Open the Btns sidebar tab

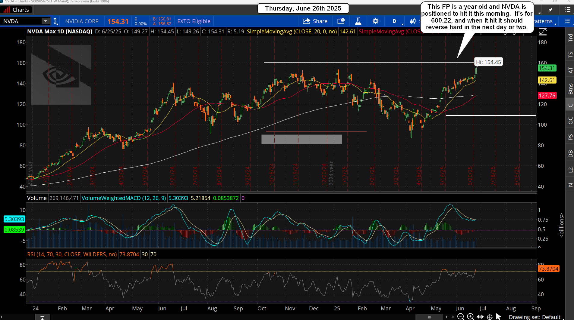pyautogui.click(x=570, y=89)
